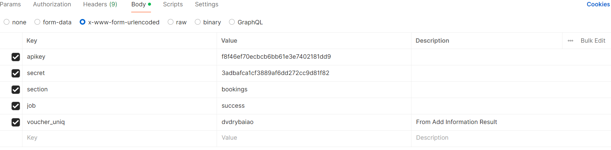
Task: Toggle the job row checkbox
Action: (x=16, y=106)
